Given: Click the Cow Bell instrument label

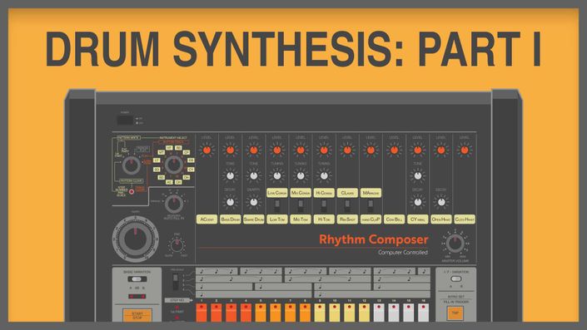Looking at the screenshot, I should tap(394, 219).
